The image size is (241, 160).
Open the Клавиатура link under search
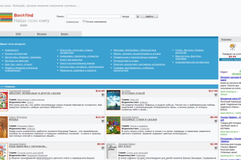click(x=72, y=22)
